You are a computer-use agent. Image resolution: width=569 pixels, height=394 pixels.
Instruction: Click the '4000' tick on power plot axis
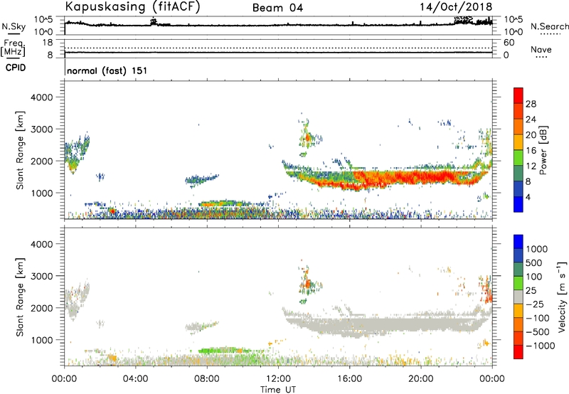(x=41, y=97)
